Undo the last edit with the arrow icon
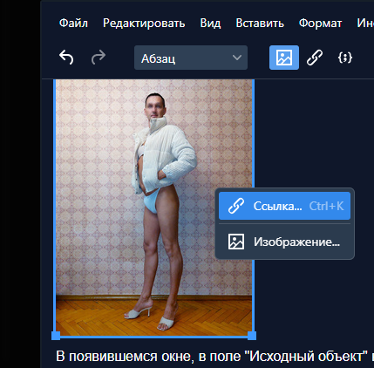Viewport: 374px width, 368px height. [66, 58]
